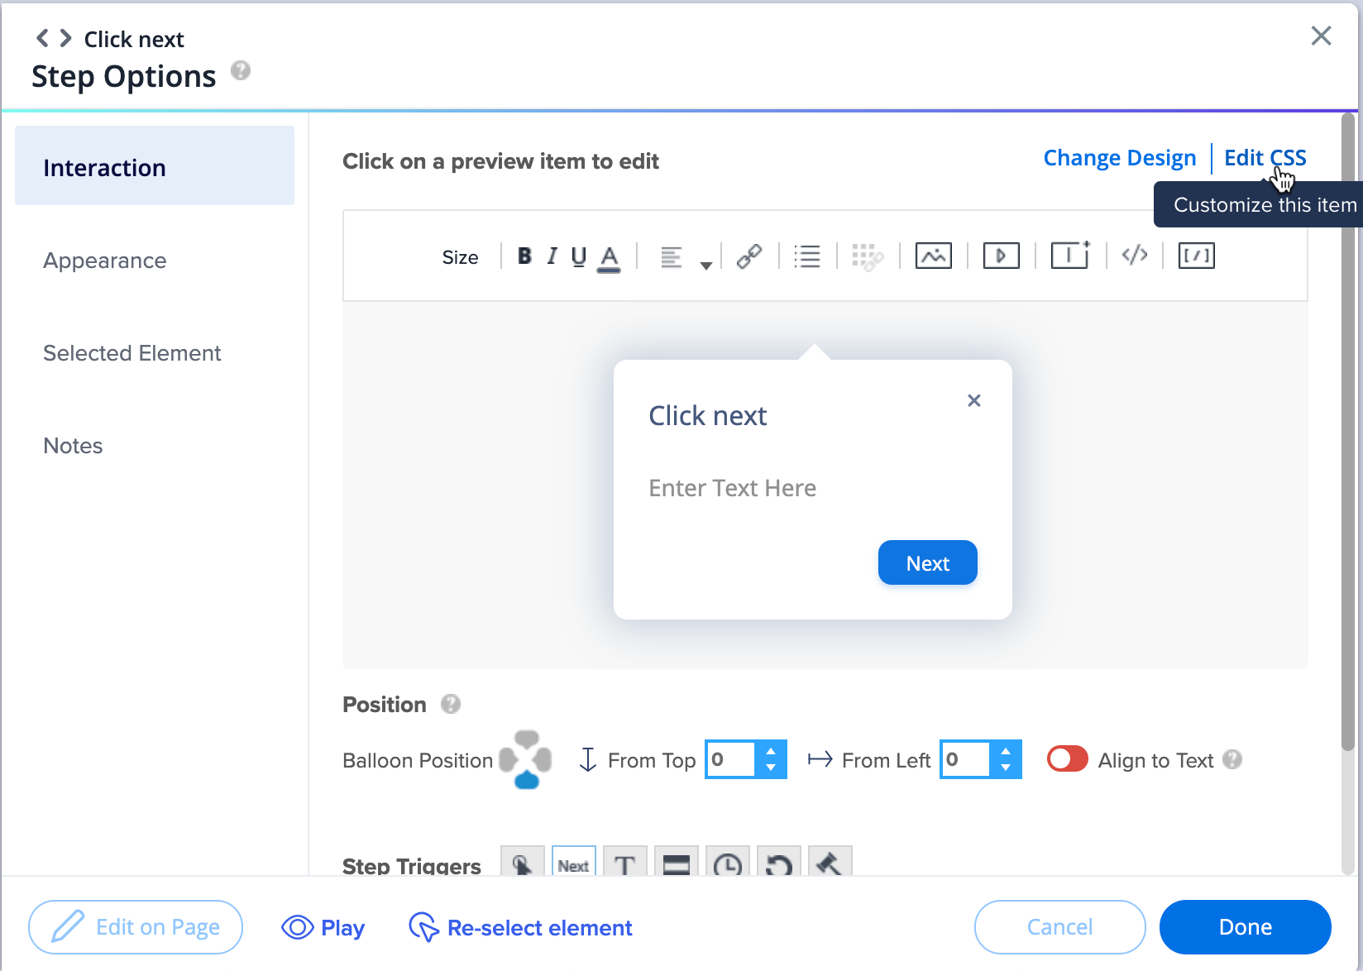This screenshot has height=971, width=1363.
Task: Select the bulleted list icon
Action: coord(807,256)
